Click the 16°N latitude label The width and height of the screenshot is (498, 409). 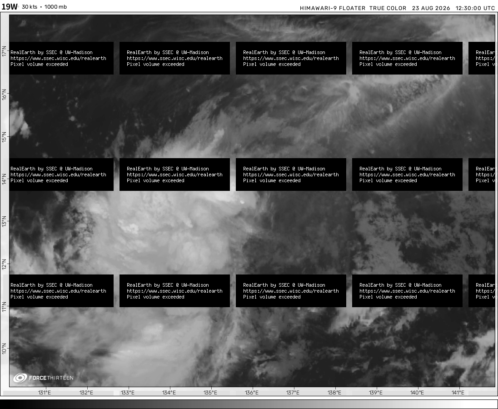4,95
